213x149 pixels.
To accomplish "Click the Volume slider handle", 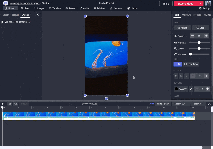I will [199, 43].
